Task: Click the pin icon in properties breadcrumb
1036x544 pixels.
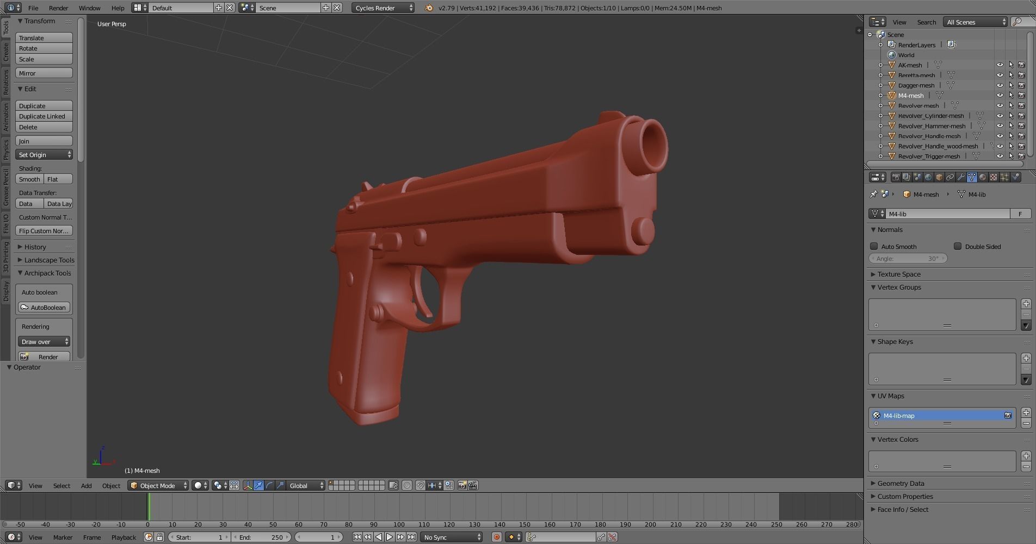Action: pyautogui.click(x=873, y=194)
